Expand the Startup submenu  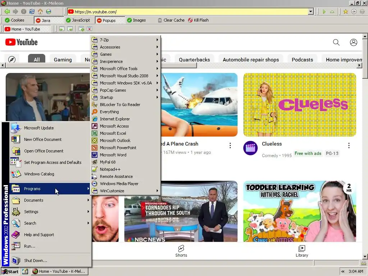(x=125, y=97)
